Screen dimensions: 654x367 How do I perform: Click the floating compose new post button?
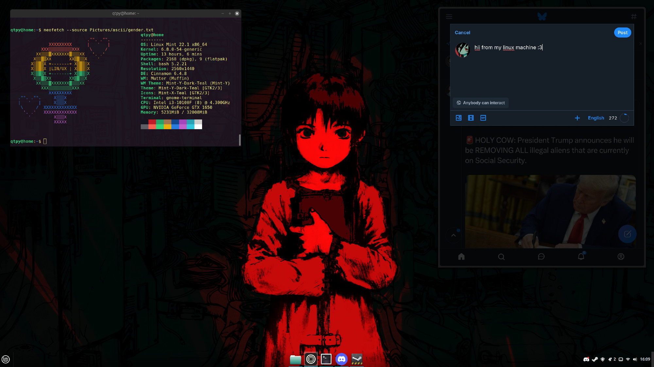[x=627, y=234]
